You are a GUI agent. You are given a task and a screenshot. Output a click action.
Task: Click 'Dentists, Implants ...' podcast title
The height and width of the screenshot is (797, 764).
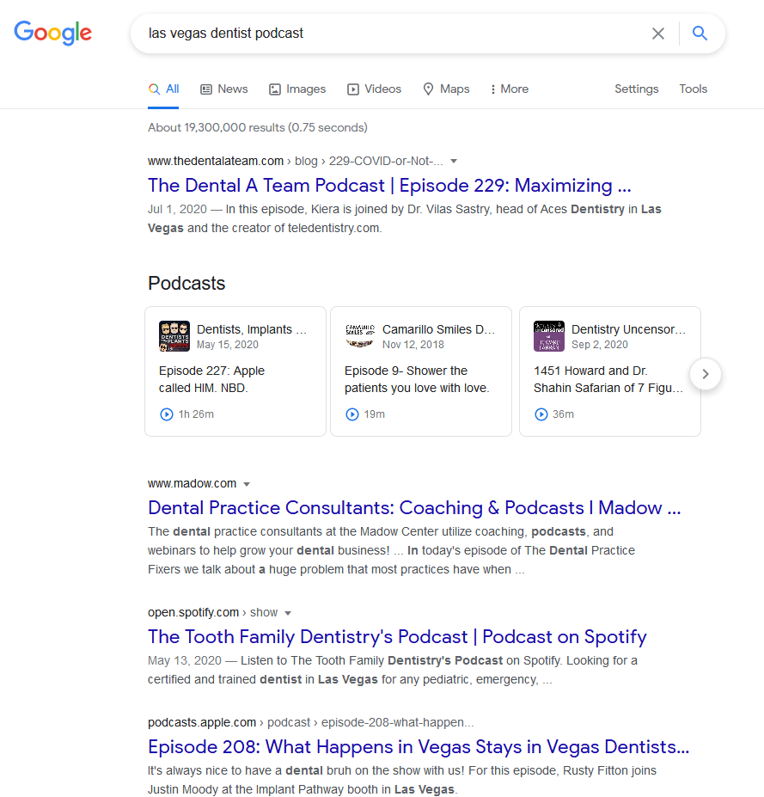[252, 329]
